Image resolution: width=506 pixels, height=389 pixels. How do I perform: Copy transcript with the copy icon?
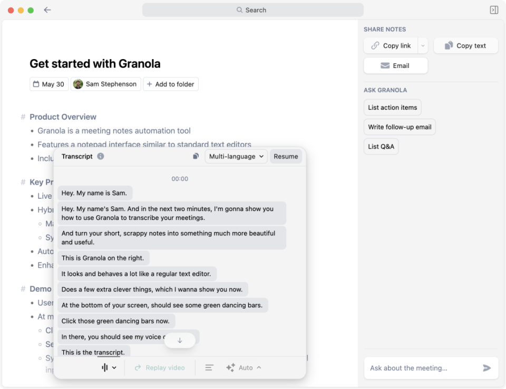[x=196, y=156]
